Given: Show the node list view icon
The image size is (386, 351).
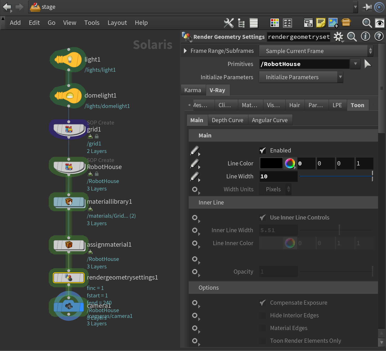Looking at the screenshot, I should pyautogui.click(x=254, y=23).
